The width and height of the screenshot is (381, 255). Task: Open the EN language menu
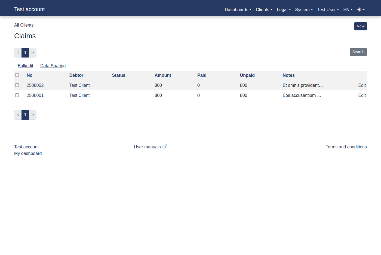pyautogui.click(x=347, y=9)
